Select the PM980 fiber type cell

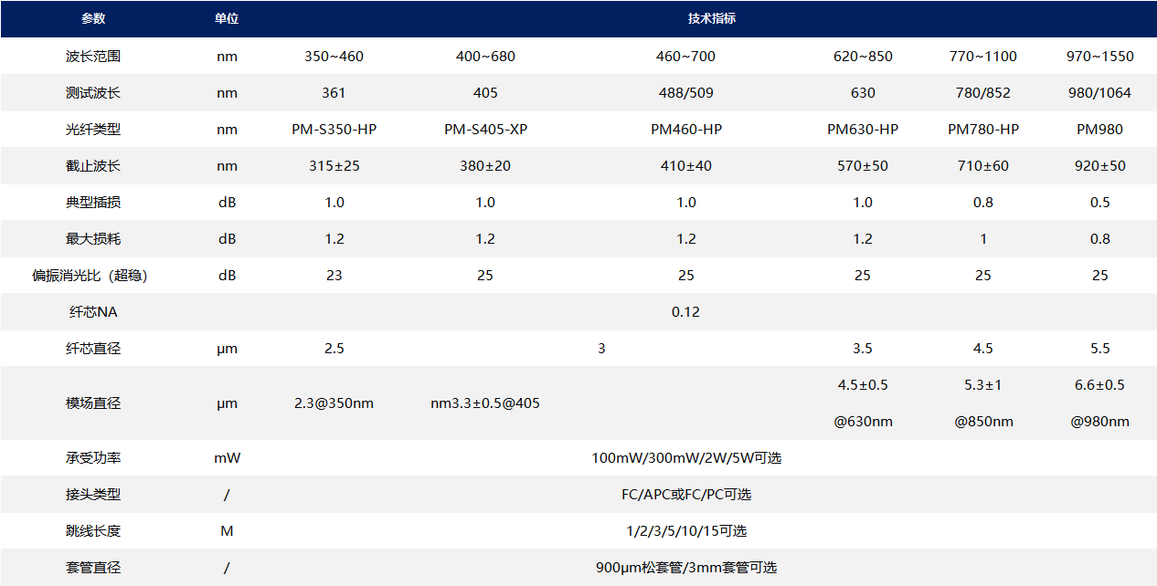[1099, 130]
